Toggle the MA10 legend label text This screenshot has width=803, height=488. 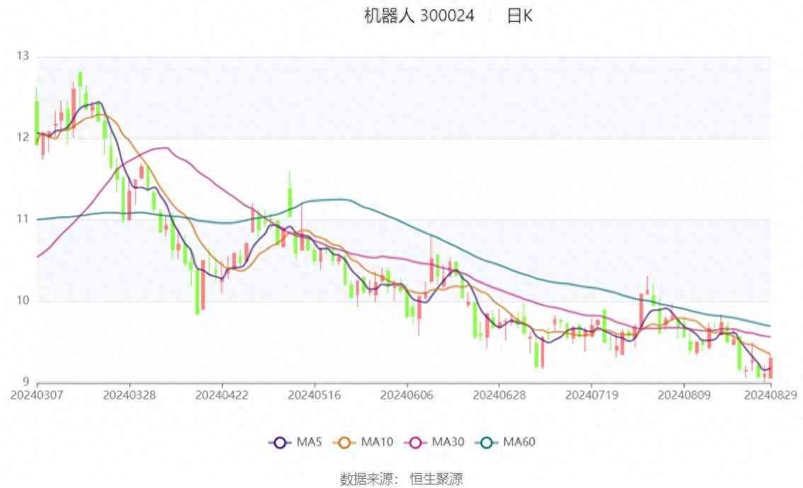click(x=376, y=443)
